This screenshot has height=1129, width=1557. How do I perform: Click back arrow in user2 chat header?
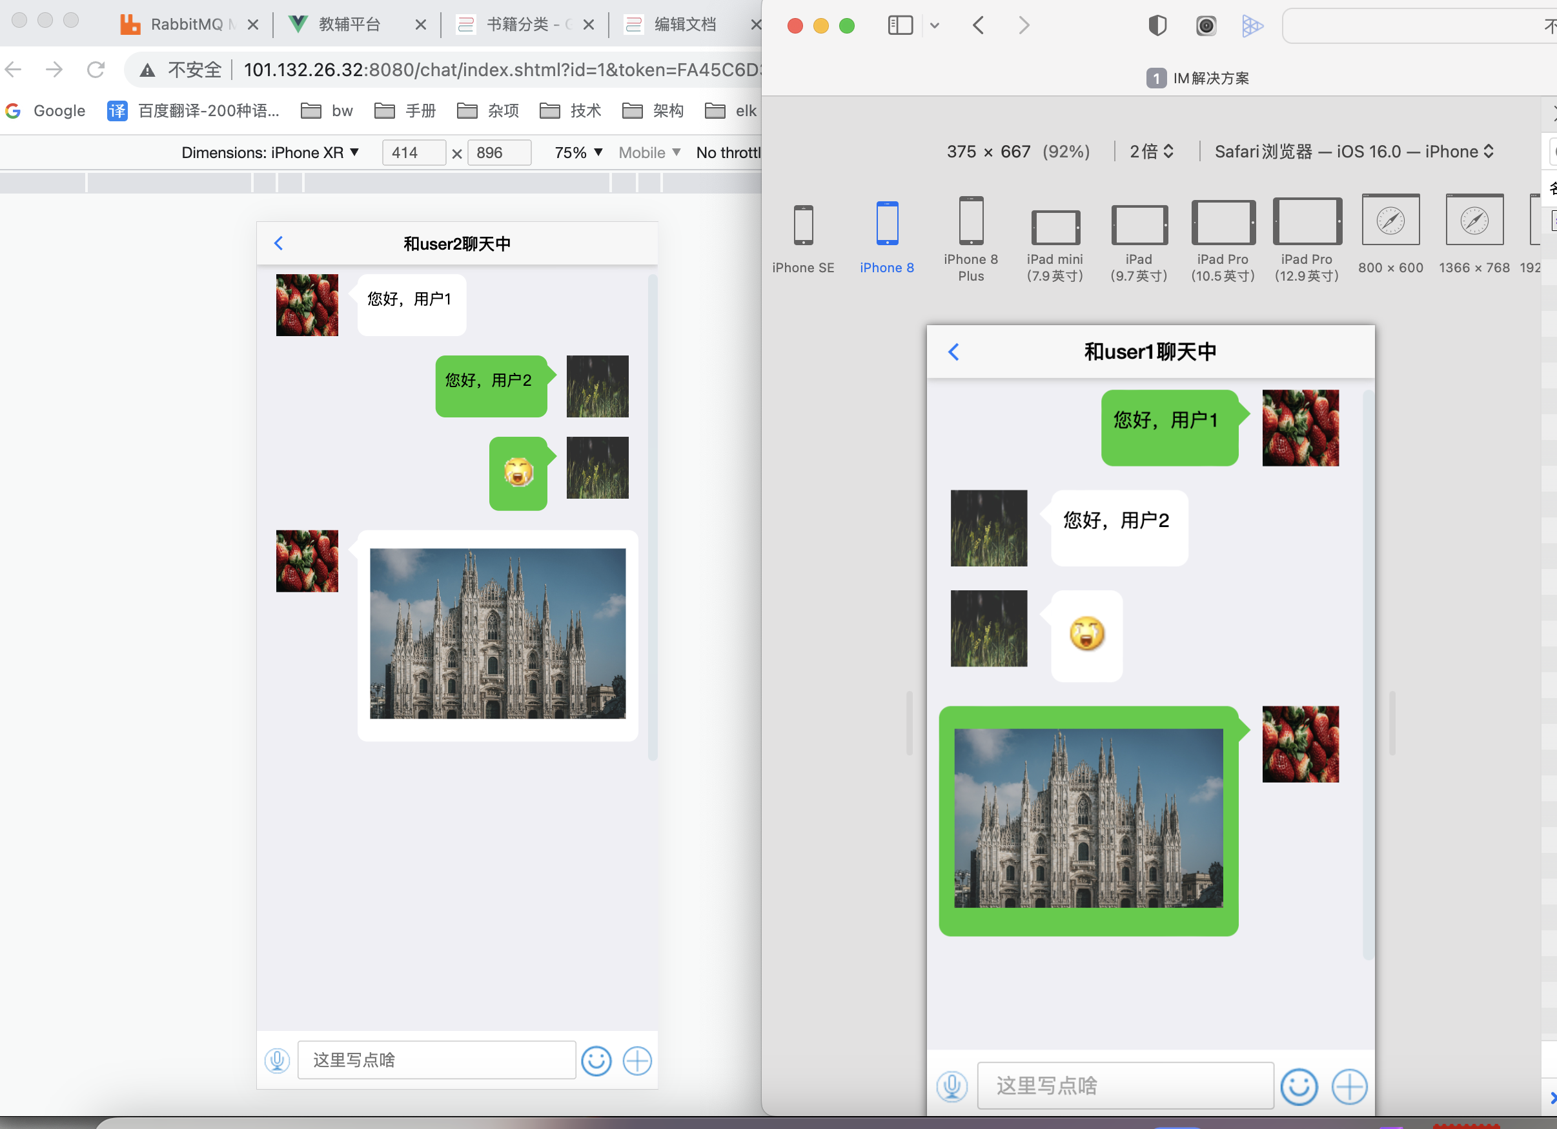tap(278, 243)
